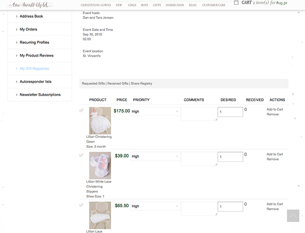
Task: Click the Lillian Christening Gown thumbnail
Action: point(100,121)
